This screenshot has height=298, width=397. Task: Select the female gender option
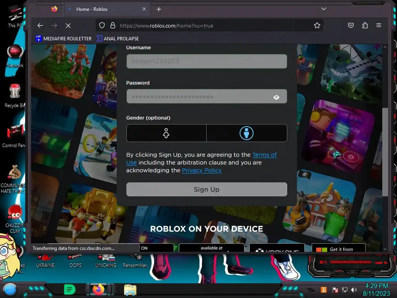point(166,133)
